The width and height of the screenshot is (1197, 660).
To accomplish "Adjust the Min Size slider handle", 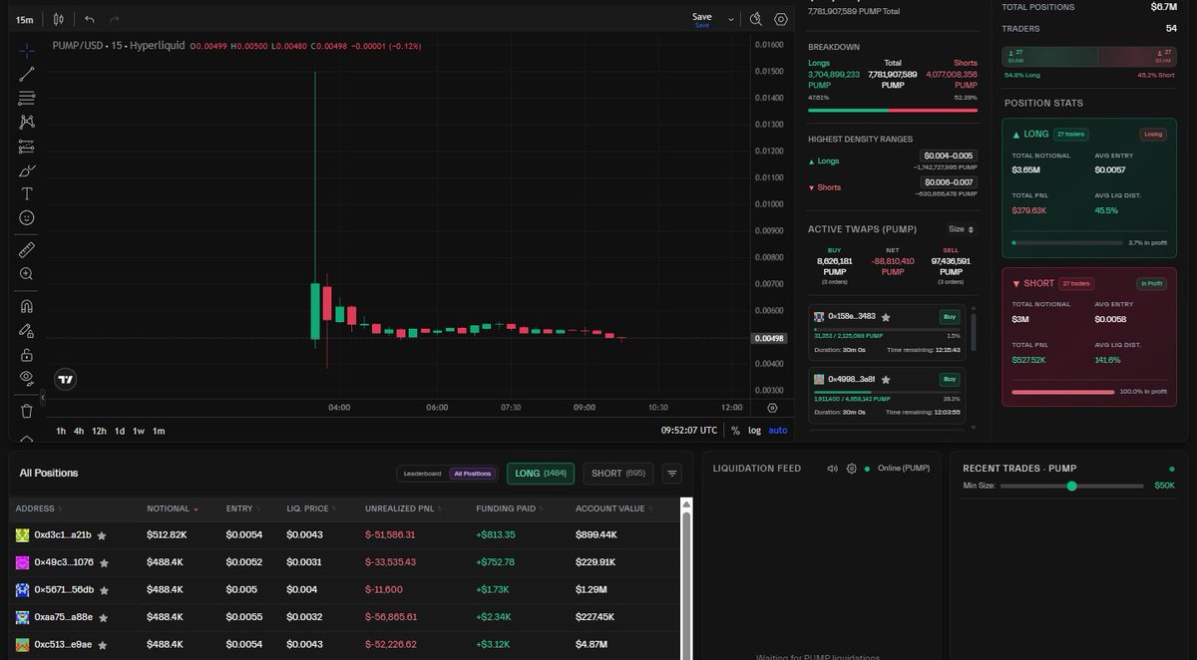I will point(1071,486).
